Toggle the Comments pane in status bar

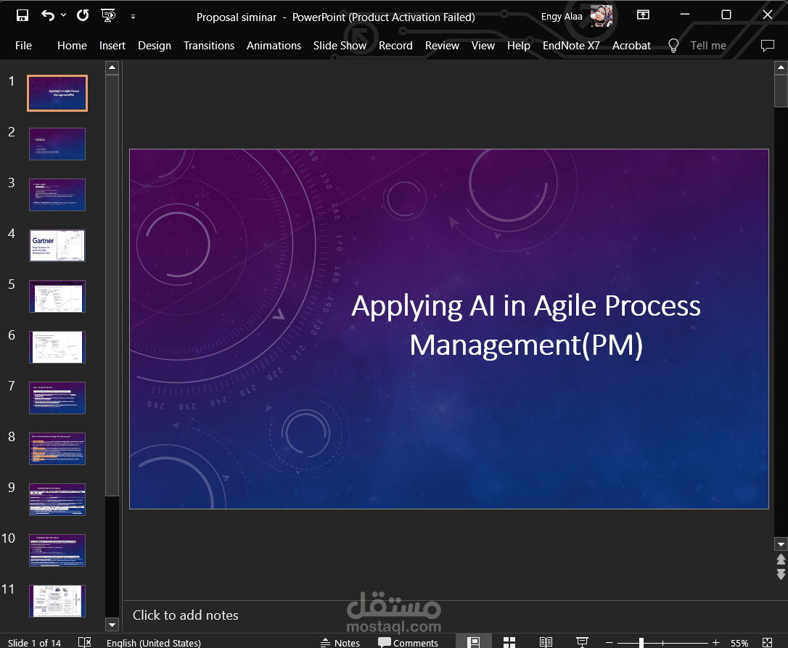click(x=408, y=642)
